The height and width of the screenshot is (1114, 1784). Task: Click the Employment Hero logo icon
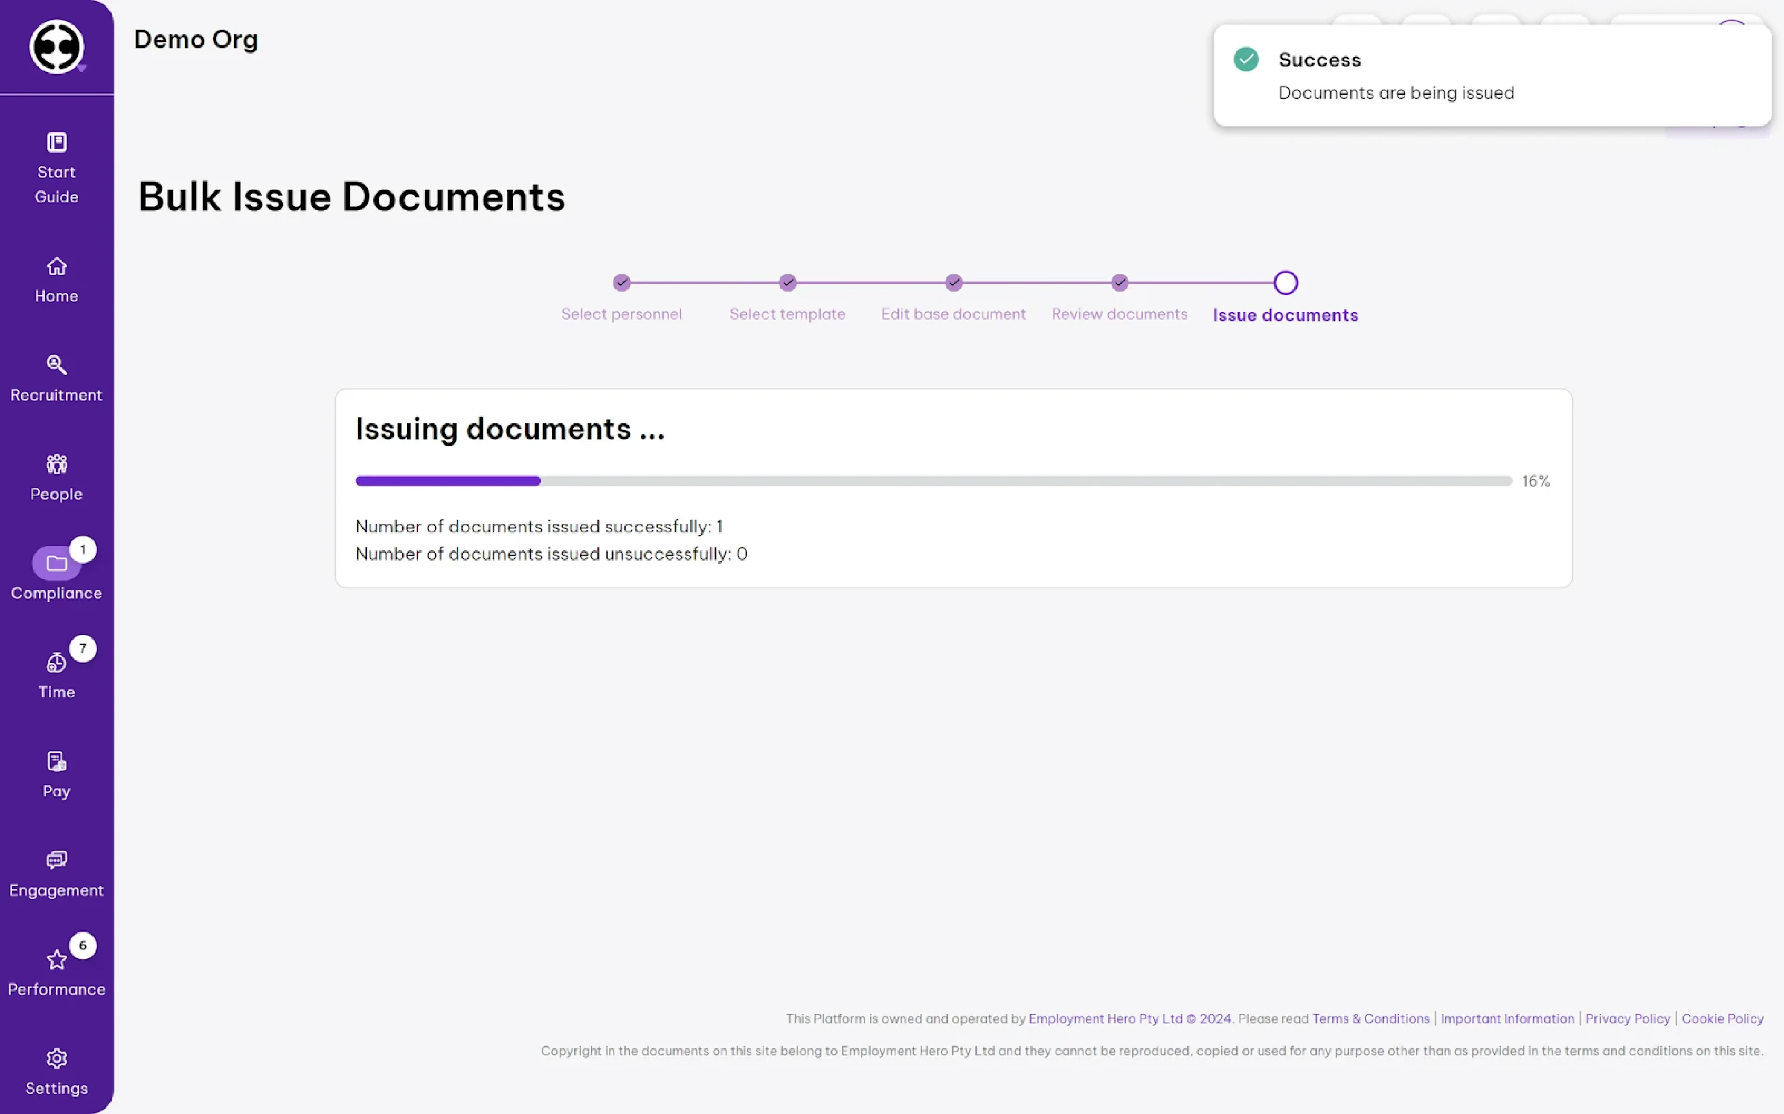coord(56,46)
